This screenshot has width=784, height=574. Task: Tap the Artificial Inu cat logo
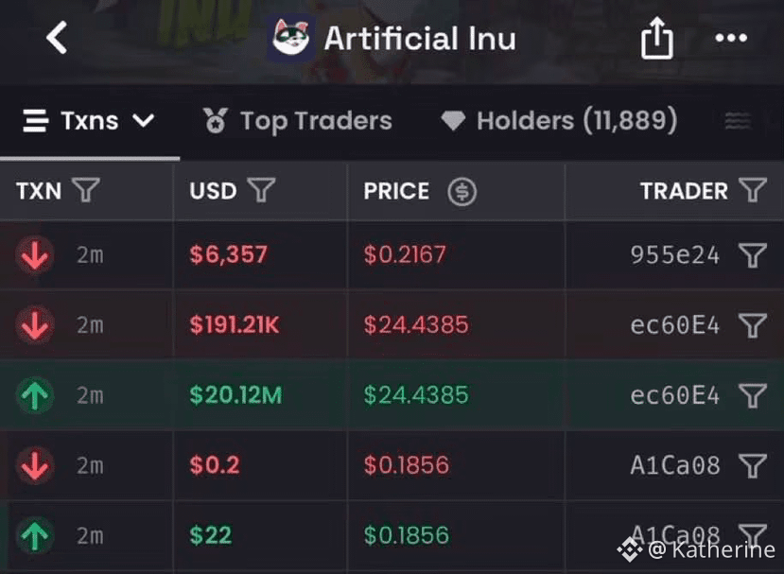coord(290,38)
